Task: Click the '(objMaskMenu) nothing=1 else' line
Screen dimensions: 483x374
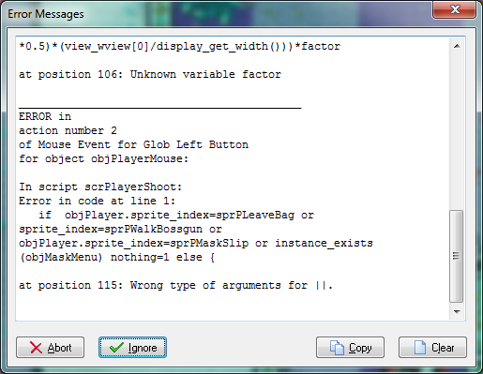Action: click(x=117, y=257)
